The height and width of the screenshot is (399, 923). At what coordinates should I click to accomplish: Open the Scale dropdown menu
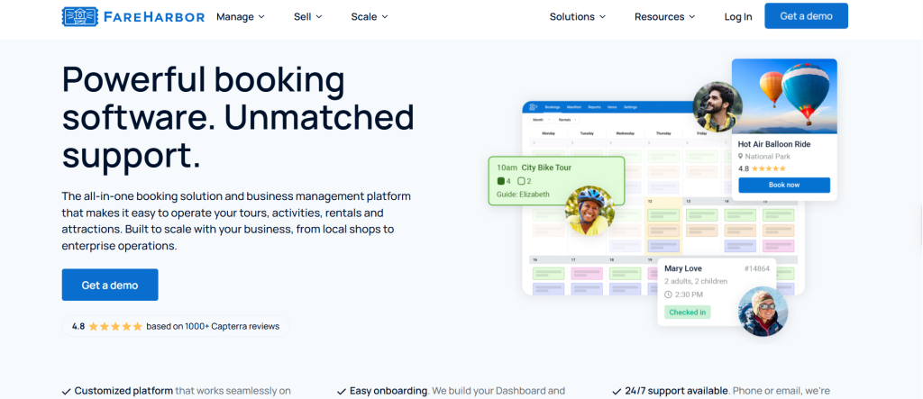[370, 16]
